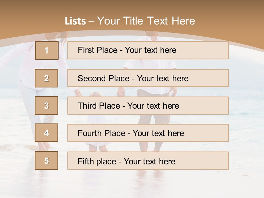Click the Second Place text box
Screen dimensions: 264x198
coord(148,78)
